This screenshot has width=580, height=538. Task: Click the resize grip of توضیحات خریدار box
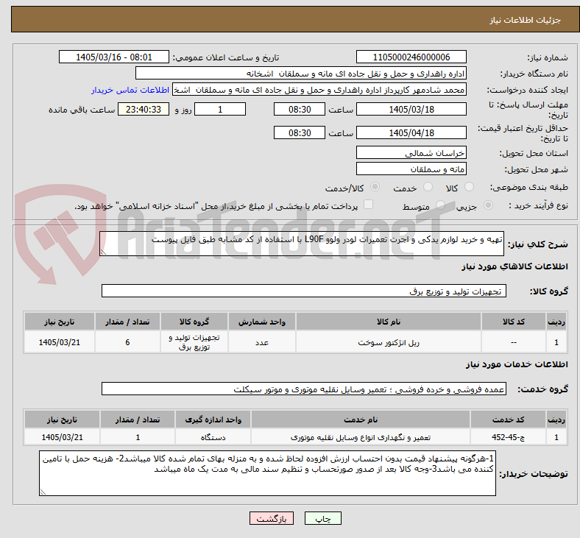43,492
